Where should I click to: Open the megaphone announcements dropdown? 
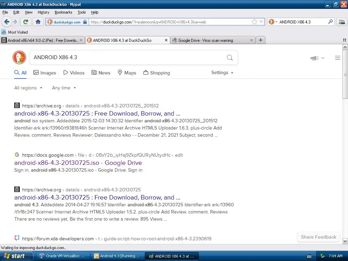[317, 58]
